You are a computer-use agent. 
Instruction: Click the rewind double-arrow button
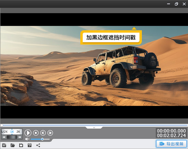pos(4,137)
